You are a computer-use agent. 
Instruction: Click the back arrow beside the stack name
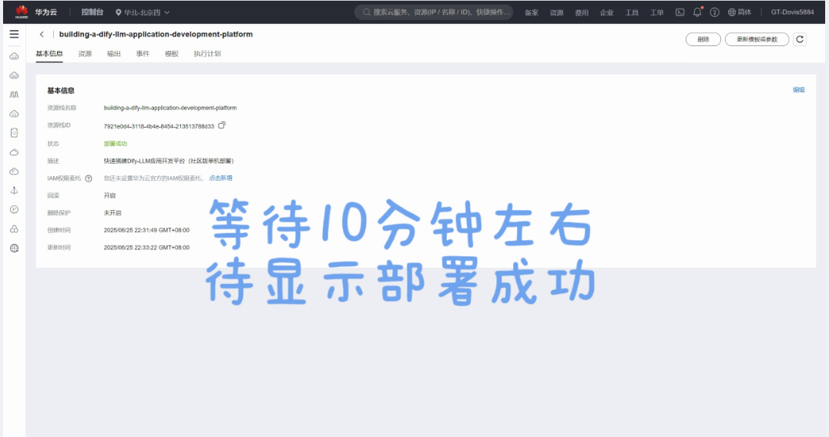42,35
